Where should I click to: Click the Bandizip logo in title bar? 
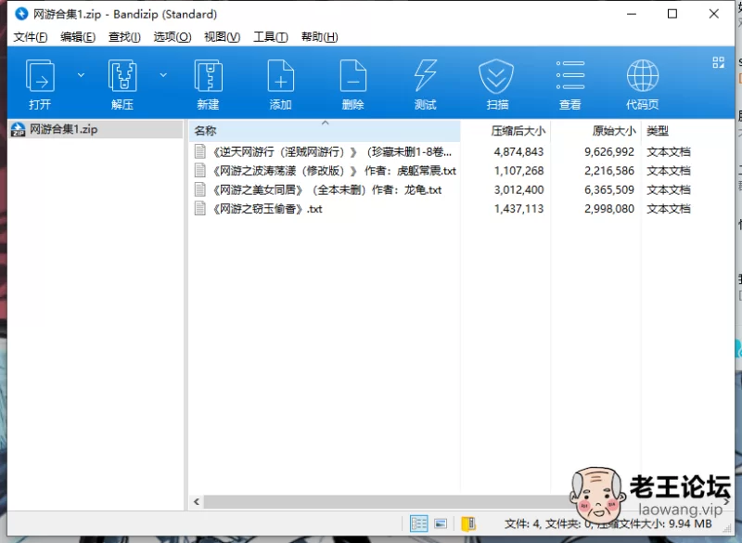click(x=21, y=14)
